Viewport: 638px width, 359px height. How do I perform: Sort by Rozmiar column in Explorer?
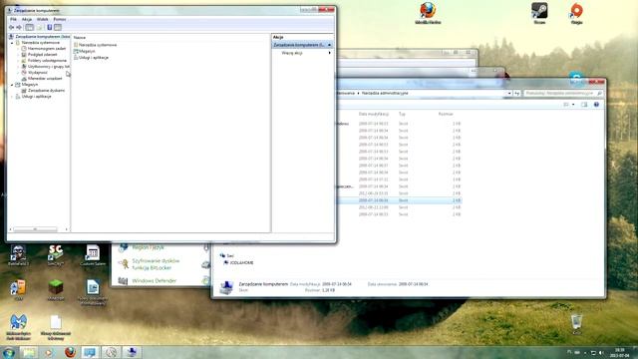tap(446, 114)
